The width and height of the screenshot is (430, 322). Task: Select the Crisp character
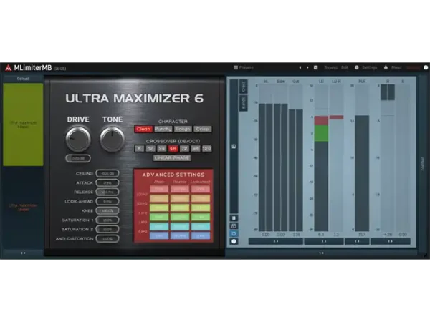point(203,129)
